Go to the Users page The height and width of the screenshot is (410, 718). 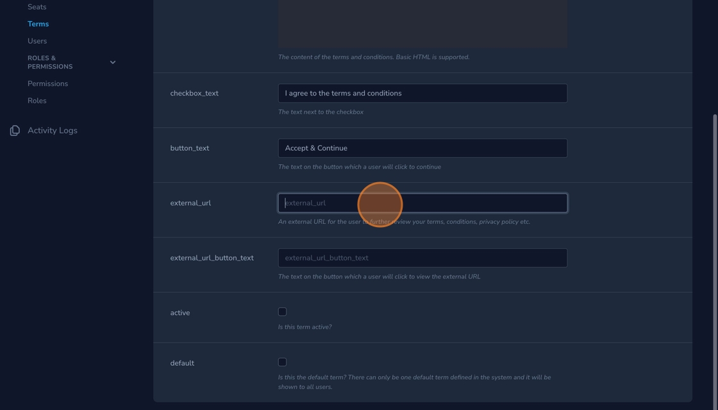point(37,41)
